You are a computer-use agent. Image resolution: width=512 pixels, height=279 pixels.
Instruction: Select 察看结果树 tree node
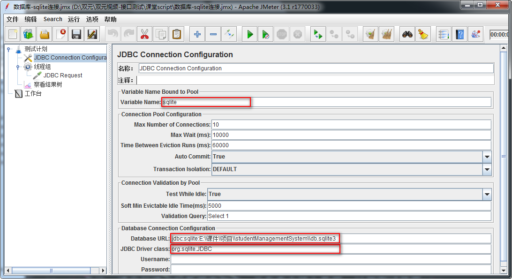coord(48,84)
